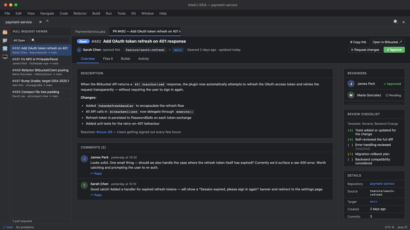Open payment-service repository link in Details

[382, 184]
